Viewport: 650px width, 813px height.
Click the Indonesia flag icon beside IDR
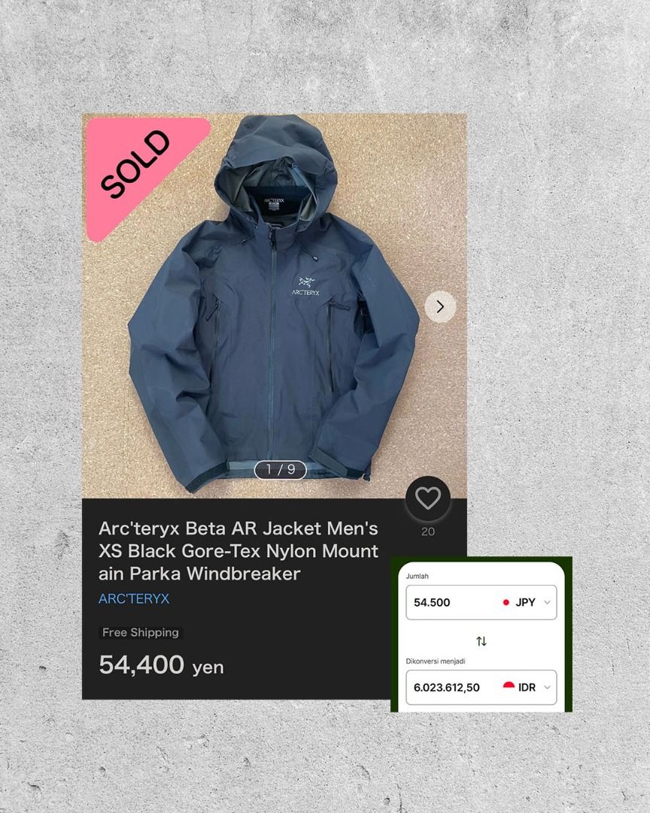509,686
